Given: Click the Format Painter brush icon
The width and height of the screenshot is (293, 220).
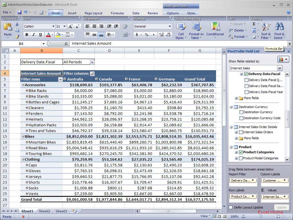Looking at the screenshot, I should click(x=17, y=37).
